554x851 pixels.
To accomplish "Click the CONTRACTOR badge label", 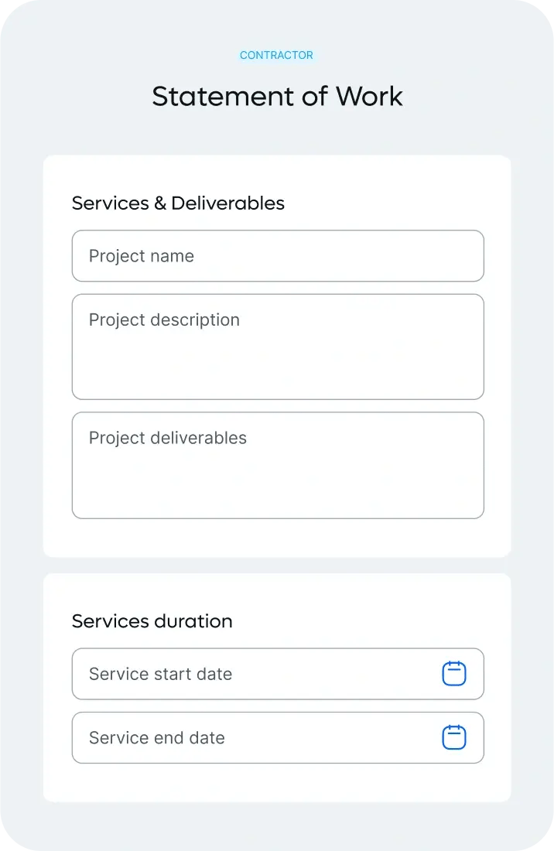I will tap(276, 56).
